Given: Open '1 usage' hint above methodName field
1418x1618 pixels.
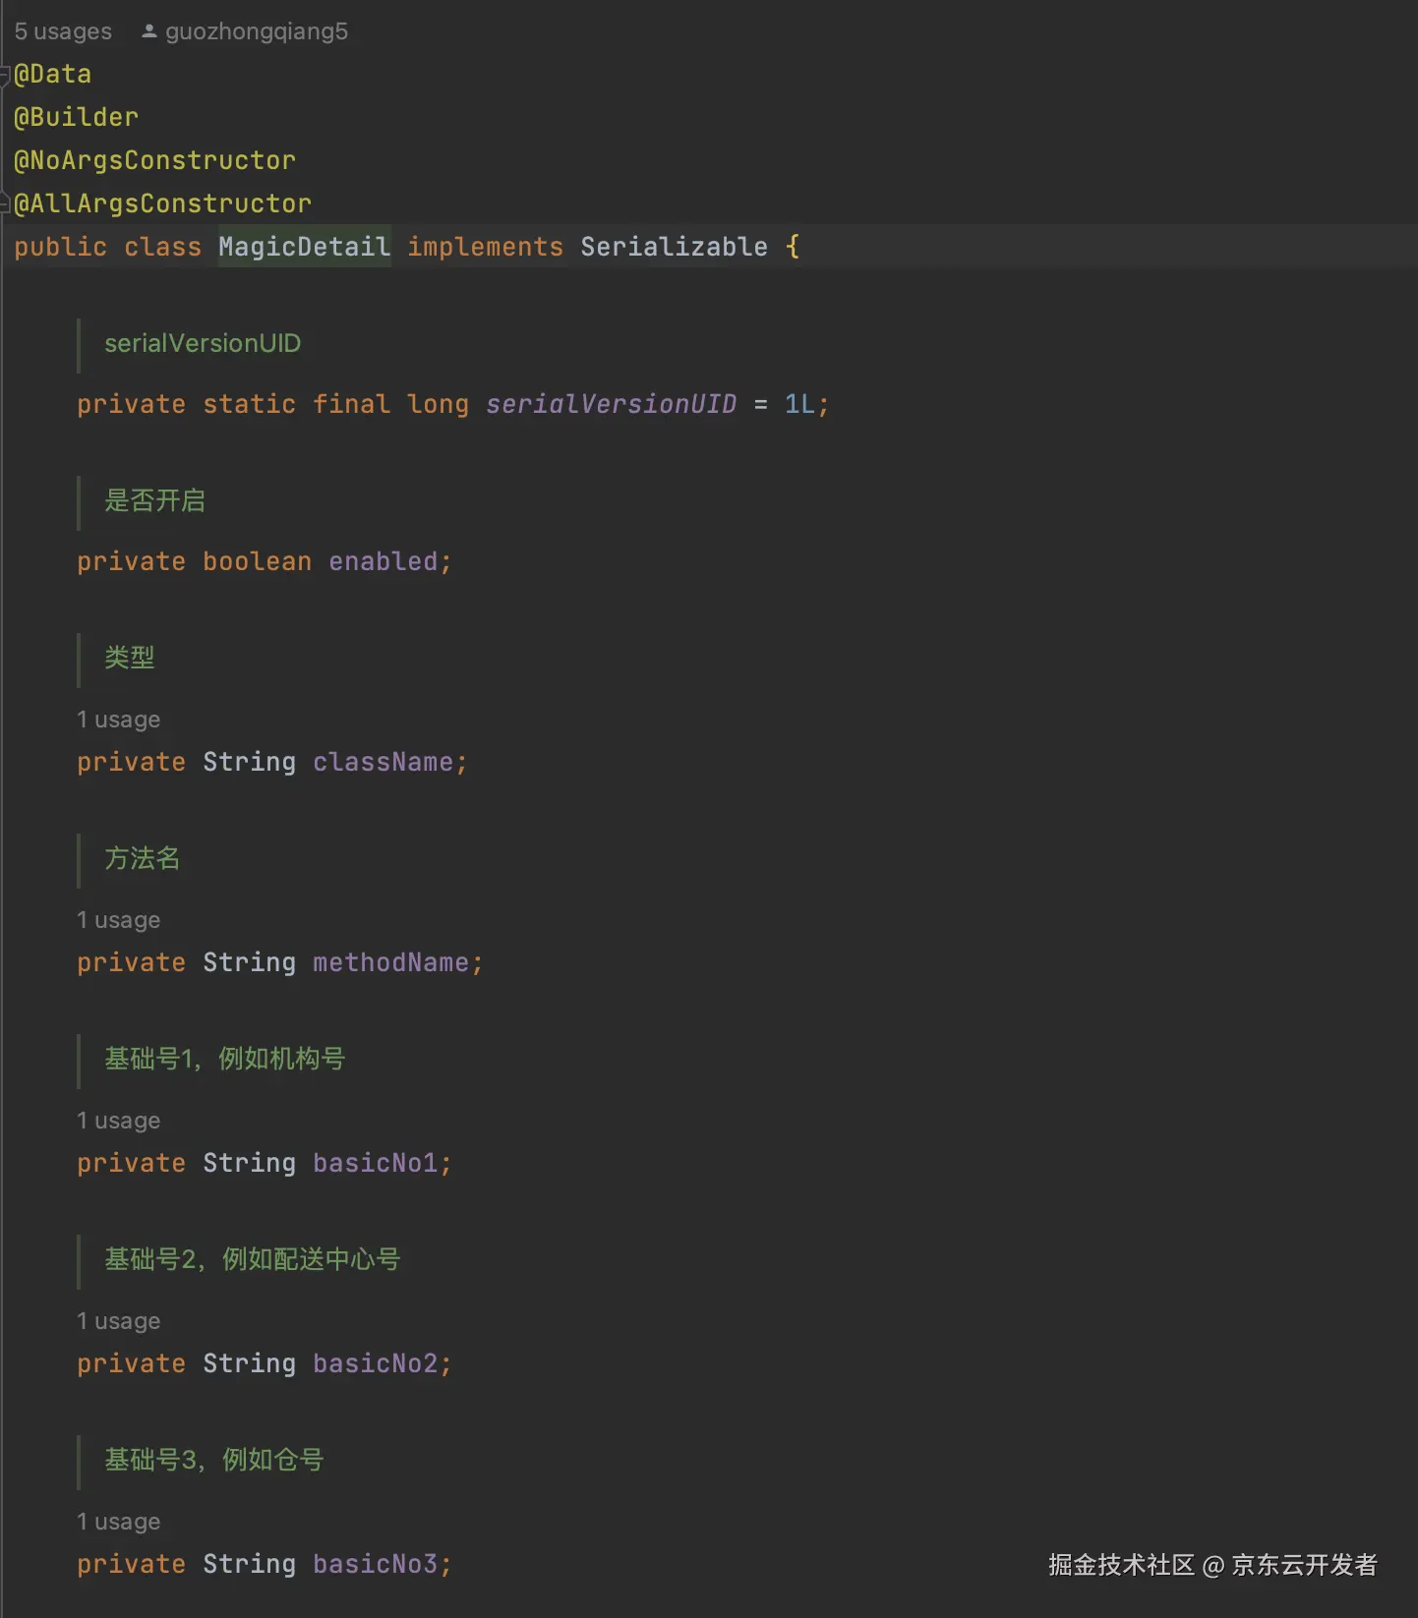Looking at the screenshot, I should click(x=119, y=920).
